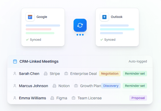161x111 pixels.
Task: Click the CRM-Linked Meetings heading
Action: pos(39,61)
